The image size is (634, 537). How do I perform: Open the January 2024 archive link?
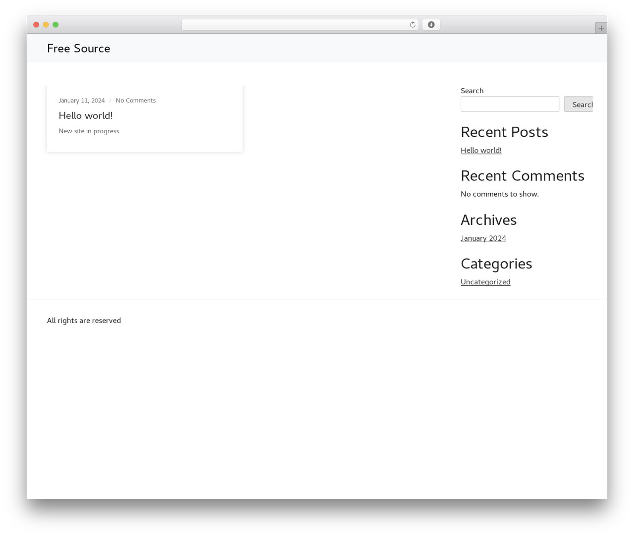point(483,238)
